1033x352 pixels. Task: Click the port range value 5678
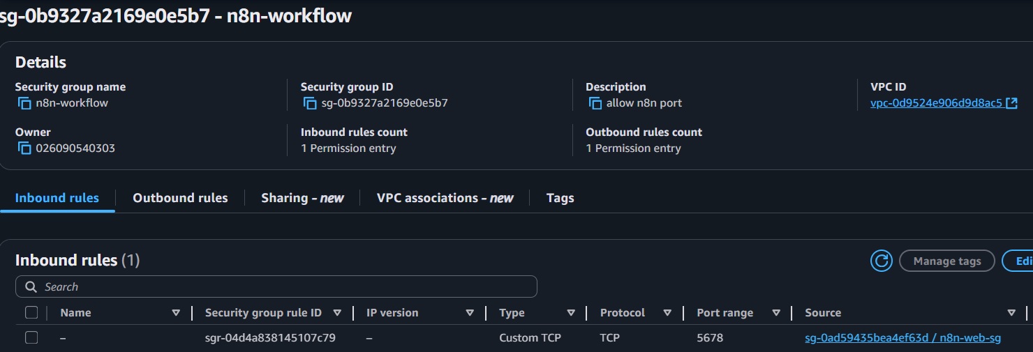coord(710,338)
